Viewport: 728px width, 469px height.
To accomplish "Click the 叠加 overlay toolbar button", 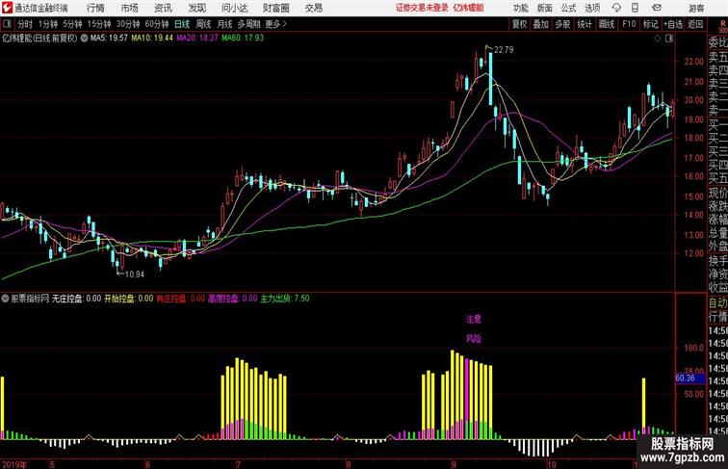I will click(x=541, y=24).
